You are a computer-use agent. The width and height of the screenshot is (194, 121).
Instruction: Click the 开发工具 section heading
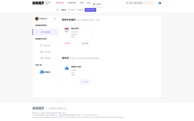coord(39,65)
